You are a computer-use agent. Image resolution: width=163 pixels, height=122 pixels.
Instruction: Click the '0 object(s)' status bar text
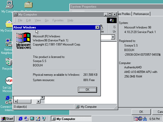[20, 107]
